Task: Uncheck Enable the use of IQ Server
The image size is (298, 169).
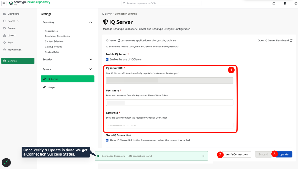Action: coord(107,59)
